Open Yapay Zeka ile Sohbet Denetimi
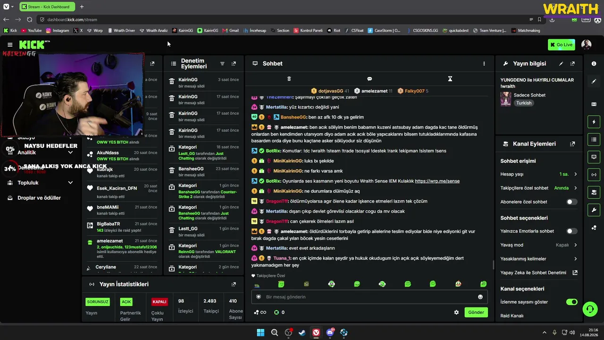Viewport: 604px width, 340px height. coord(538,272)
